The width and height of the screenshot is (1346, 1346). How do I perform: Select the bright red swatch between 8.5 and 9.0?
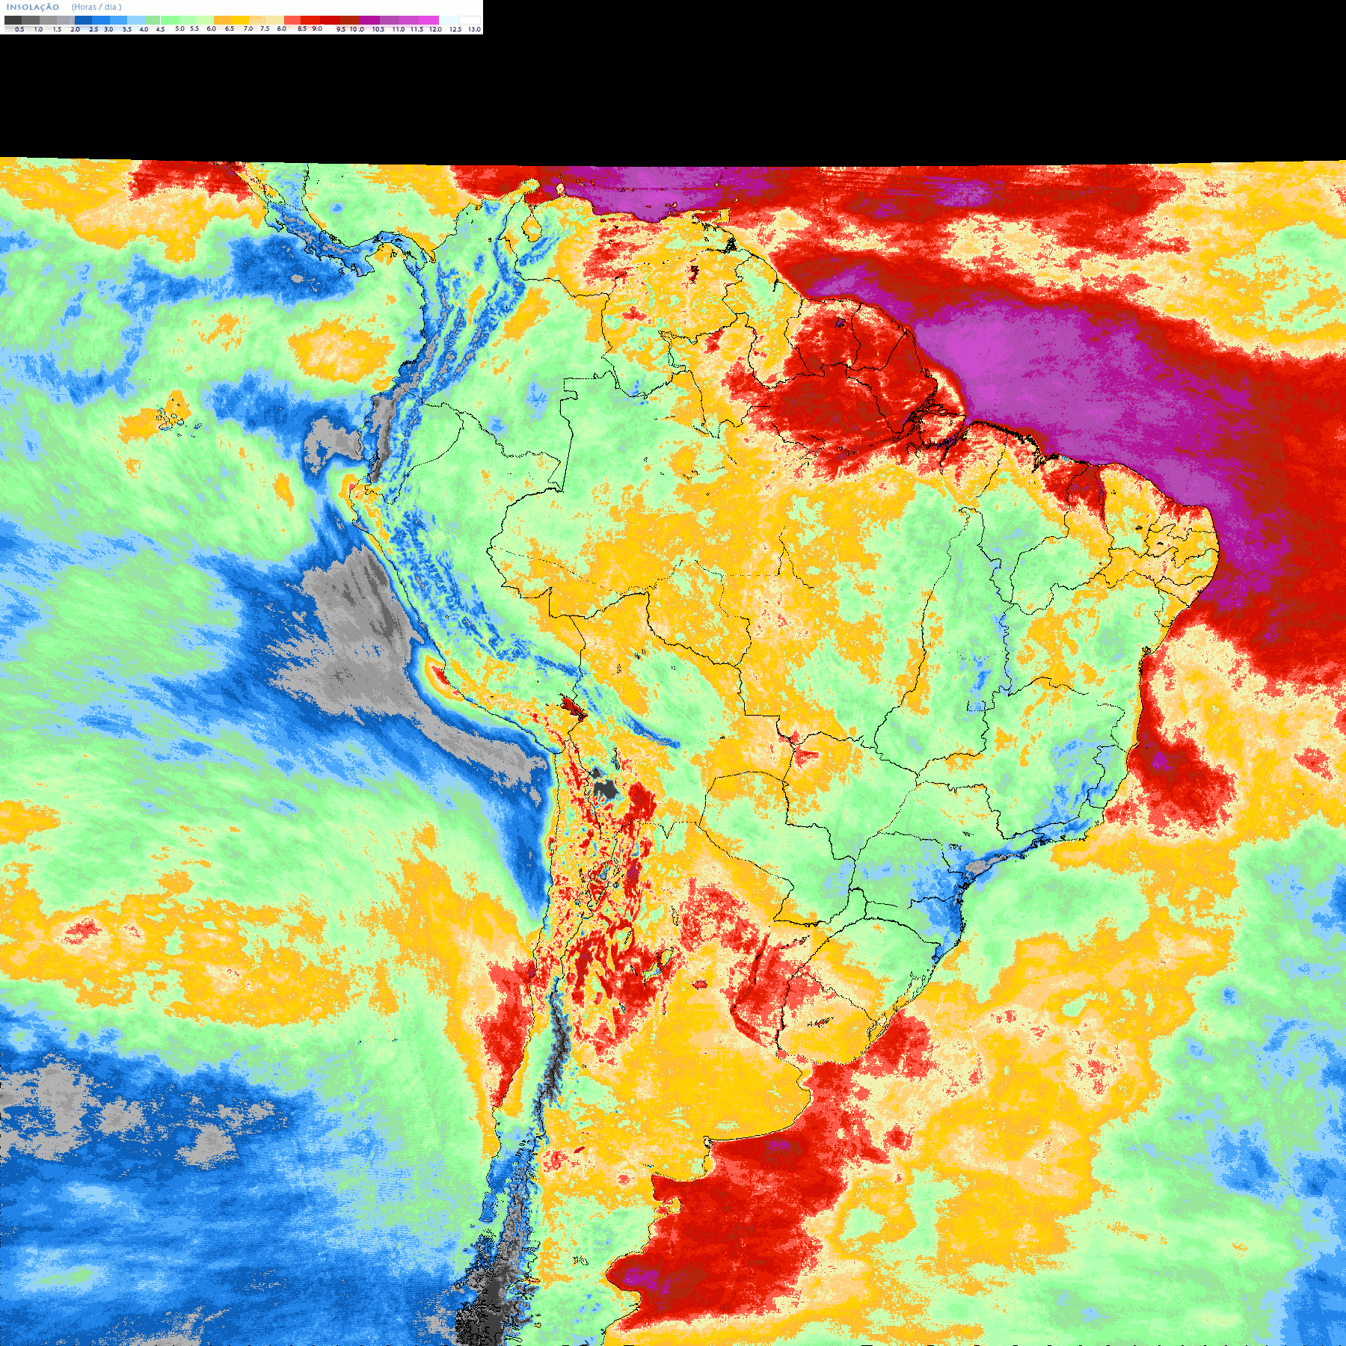pos(310,20)
